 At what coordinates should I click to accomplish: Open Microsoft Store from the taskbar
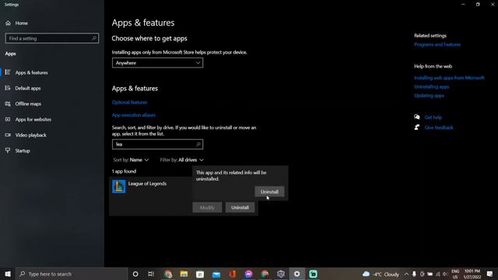200,274
